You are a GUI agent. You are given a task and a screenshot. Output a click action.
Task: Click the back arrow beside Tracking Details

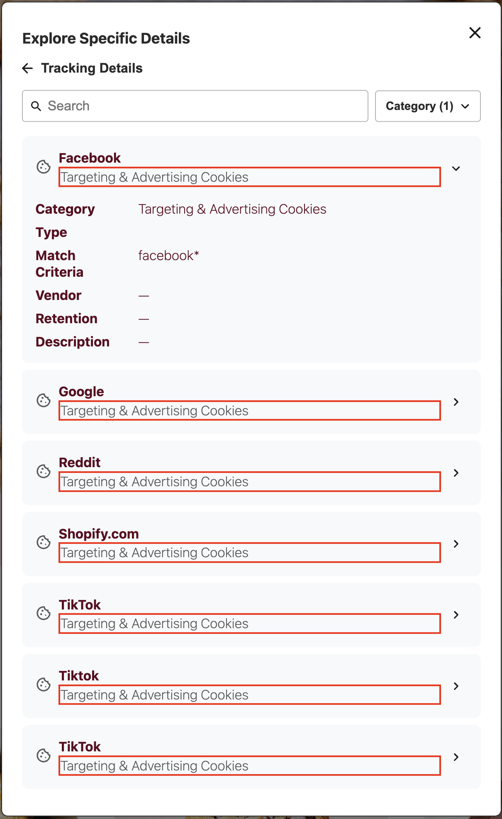click(27, 68)
